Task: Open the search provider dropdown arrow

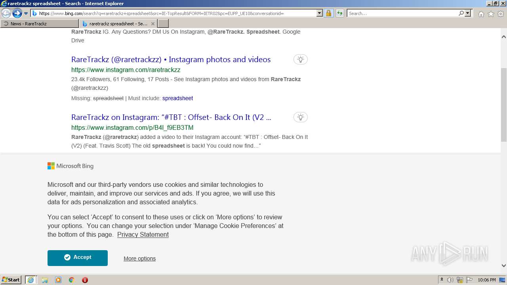Action: [x=468, y=13]
